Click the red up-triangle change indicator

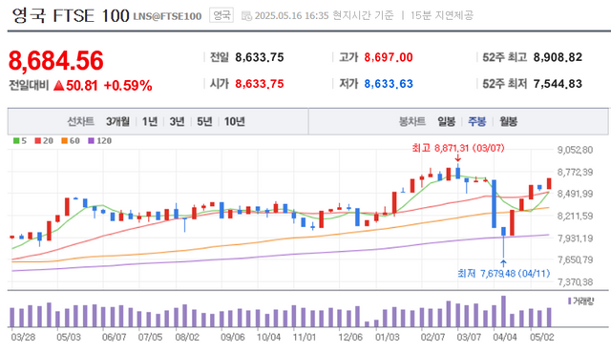click(x=59, y=85)
